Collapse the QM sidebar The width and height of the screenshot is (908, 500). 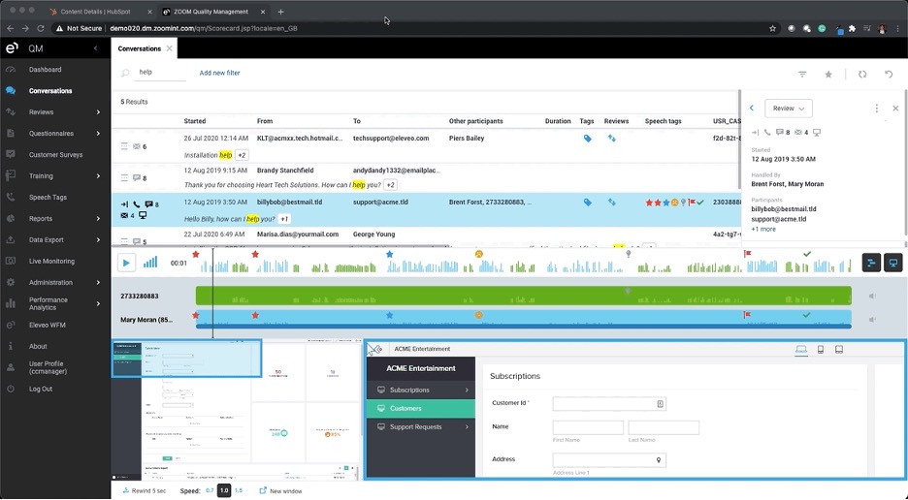(95, 48)
